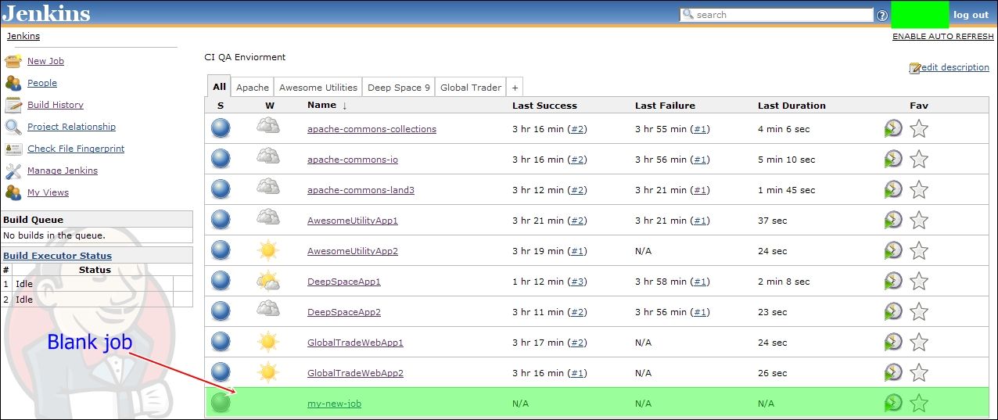Switch to the Apache view tab
This screenshot has height=420, width=998.
(x=253, y=88)
